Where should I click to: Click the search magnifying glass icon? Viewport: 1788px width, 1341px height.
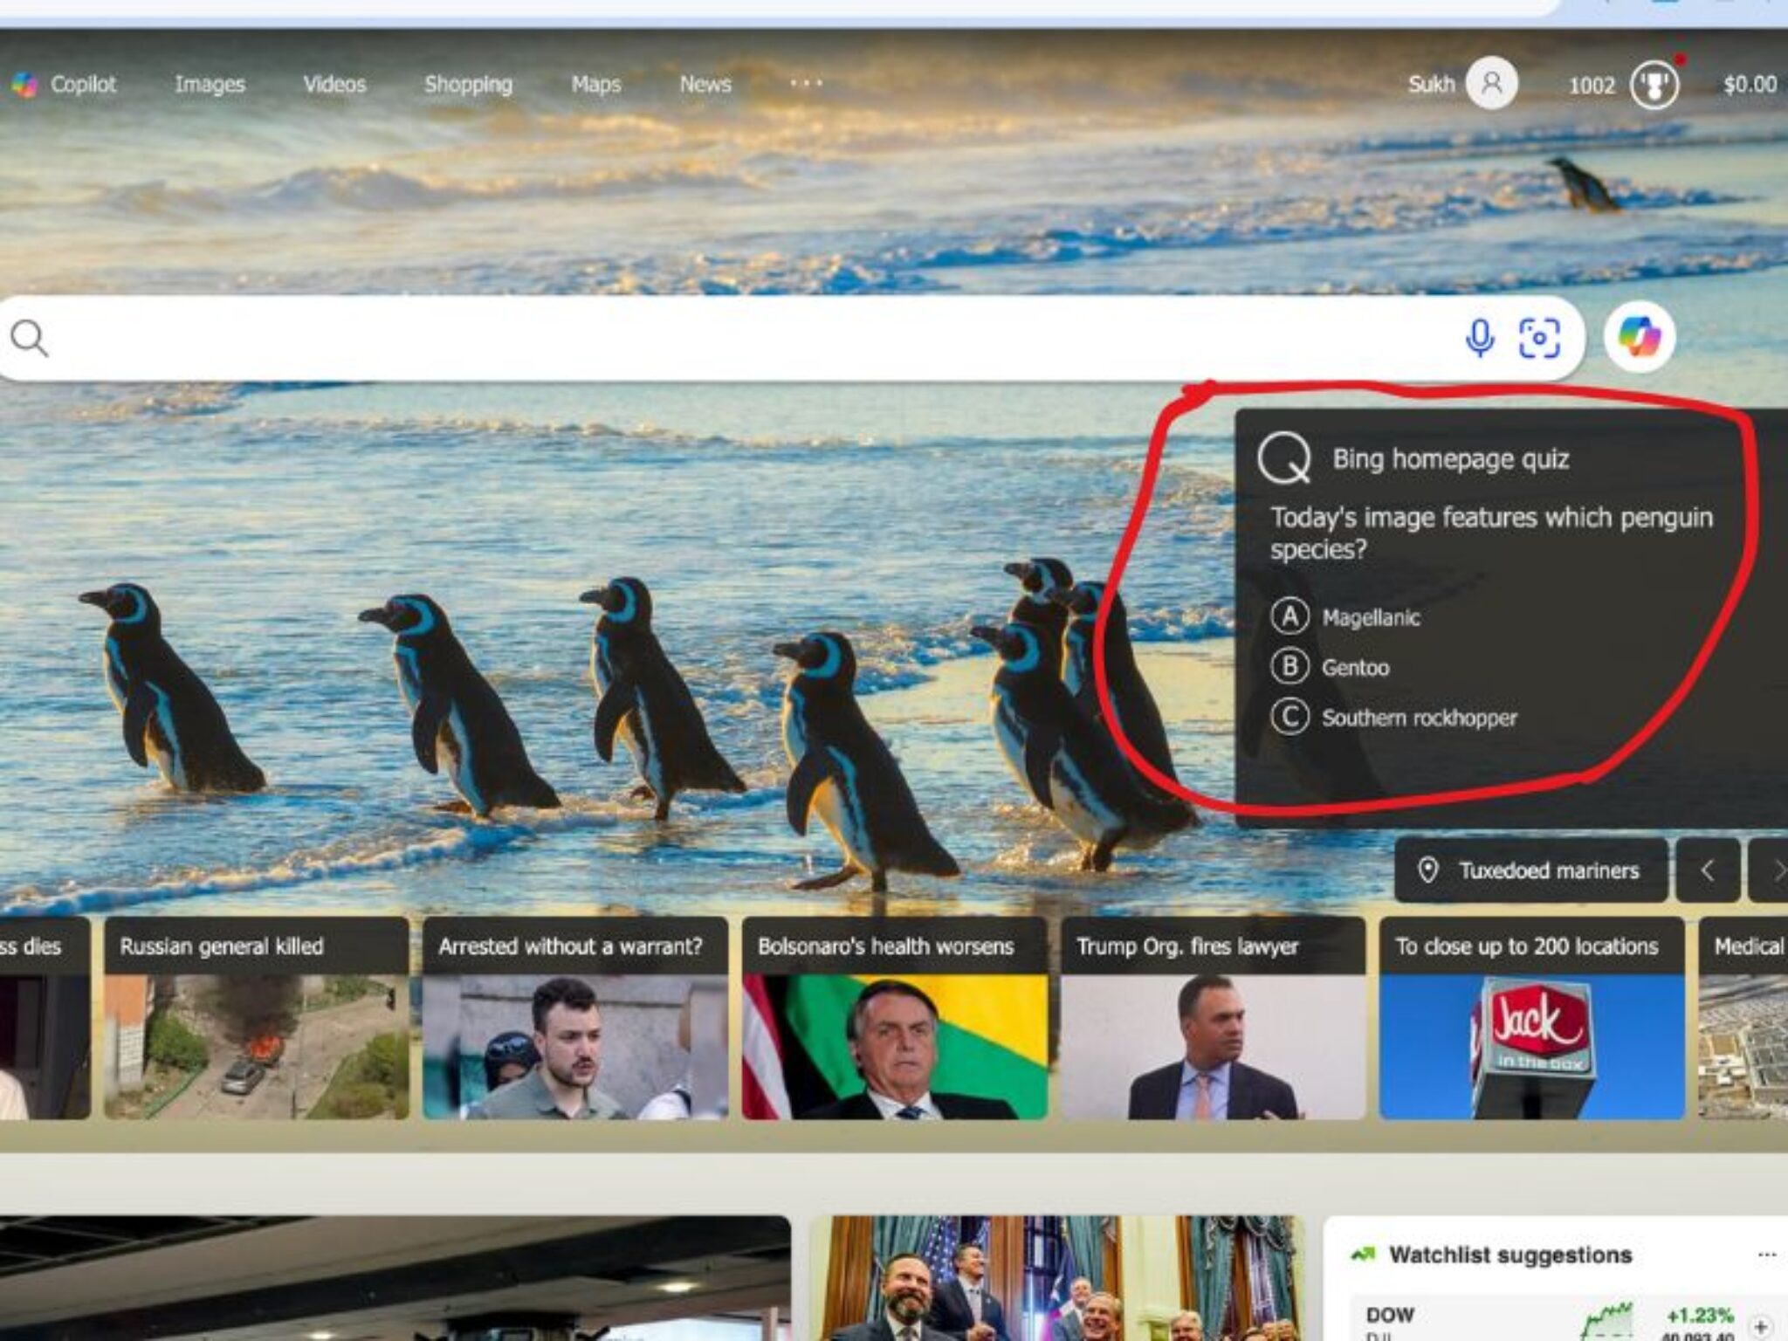point(31,336)
